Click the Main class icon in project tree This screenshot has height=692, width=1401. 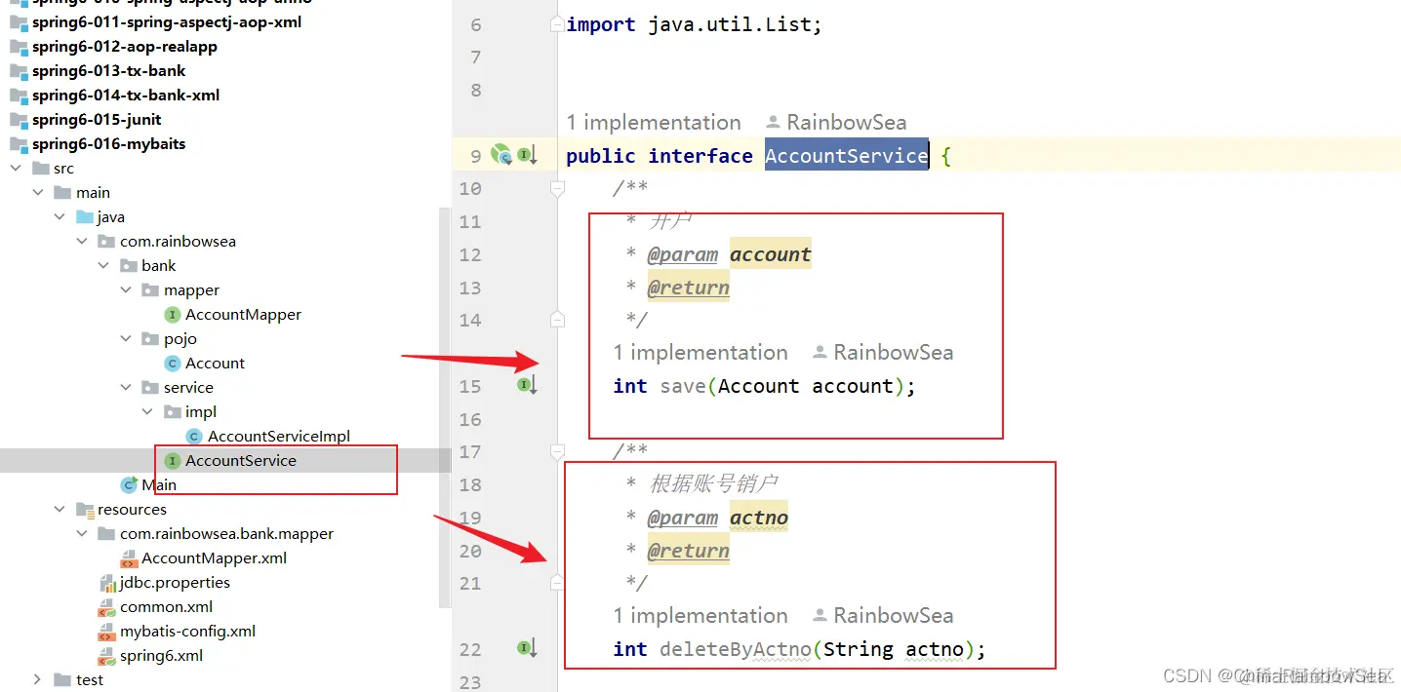[x=129, y=485]
